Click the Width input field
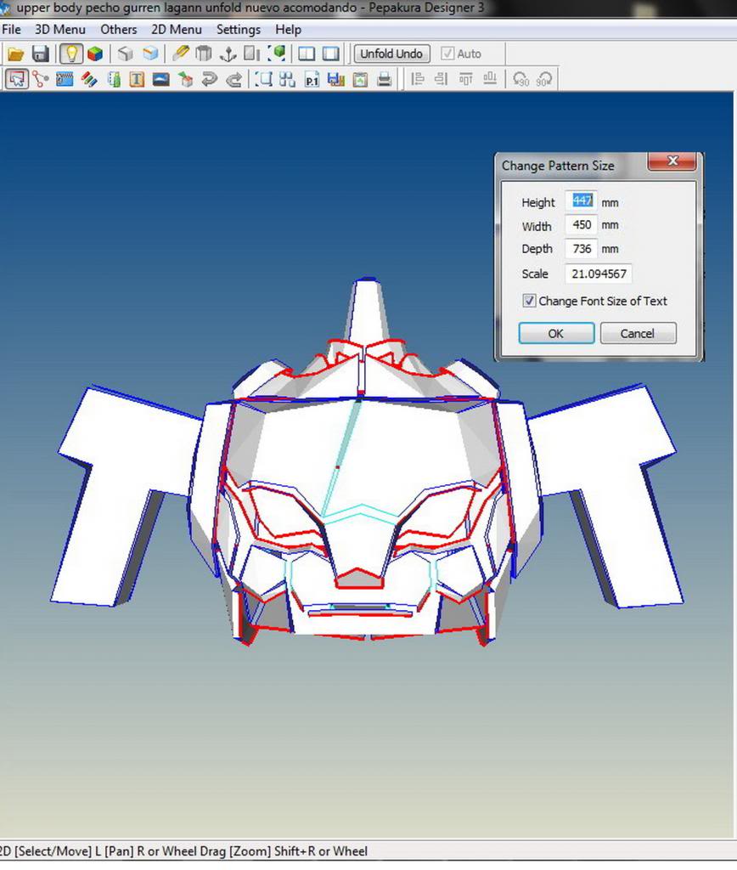Image resolution: width=737 pixels, height=870 pixels. (581, 225)
